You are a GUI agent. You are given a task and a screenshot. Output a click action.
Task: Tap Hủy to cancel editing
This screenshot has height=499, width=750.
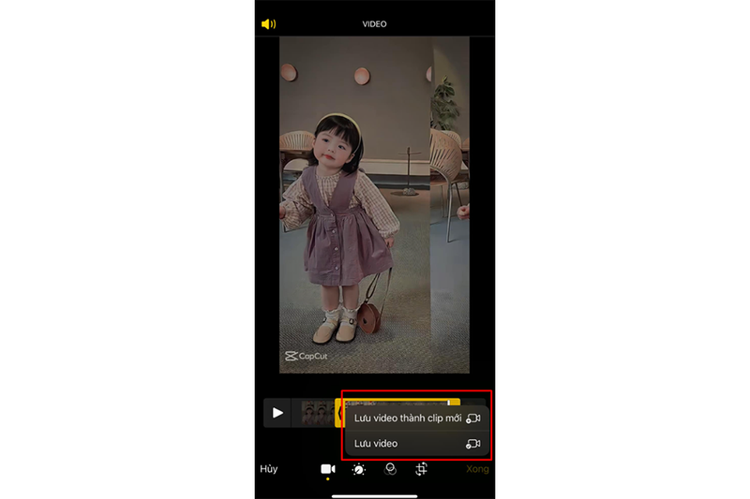pyautogui.click(x=269, y=469)
